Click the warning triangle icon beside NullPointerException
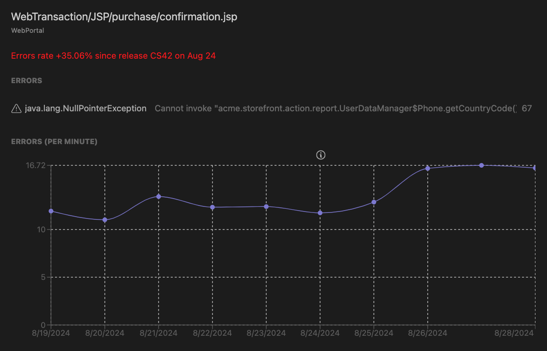 (16, 109)
